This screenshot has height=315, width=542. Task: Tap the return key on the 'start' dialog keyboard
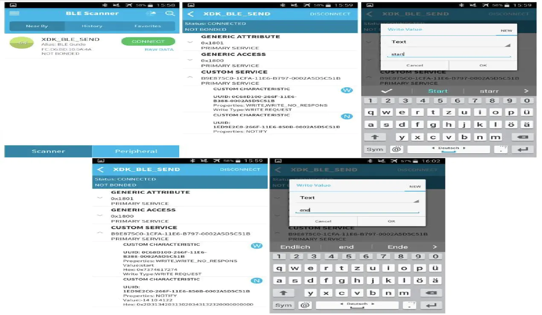[x=522, y=149]
